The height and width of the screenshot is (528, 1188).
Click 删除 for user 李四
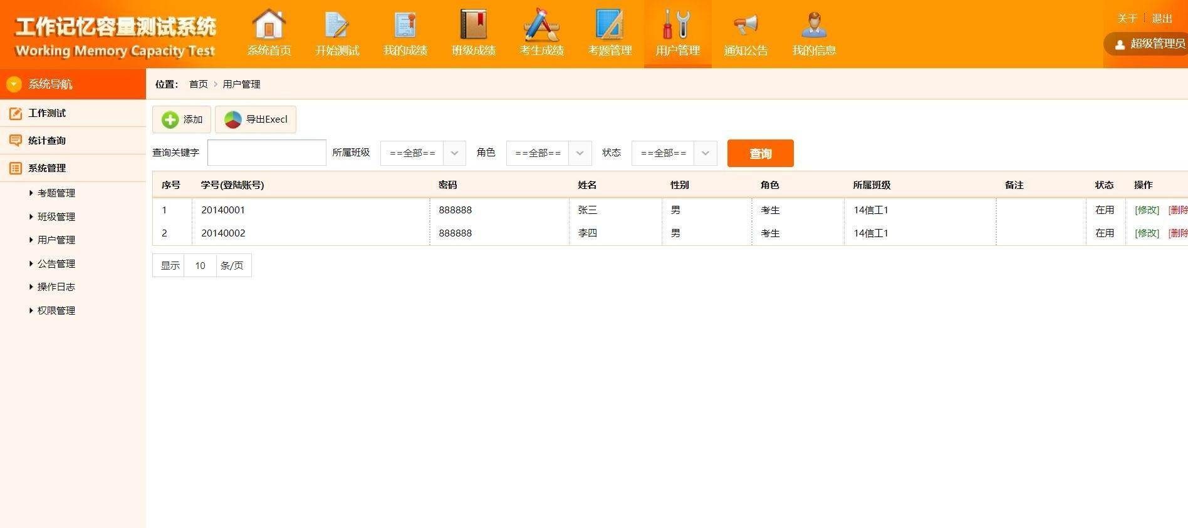(x=1178, y=233)
